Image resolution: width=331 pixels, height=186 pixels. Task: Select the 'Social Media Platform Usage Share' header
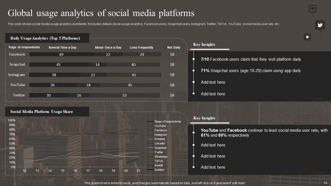pyautogui.click(x=42, y=112)
